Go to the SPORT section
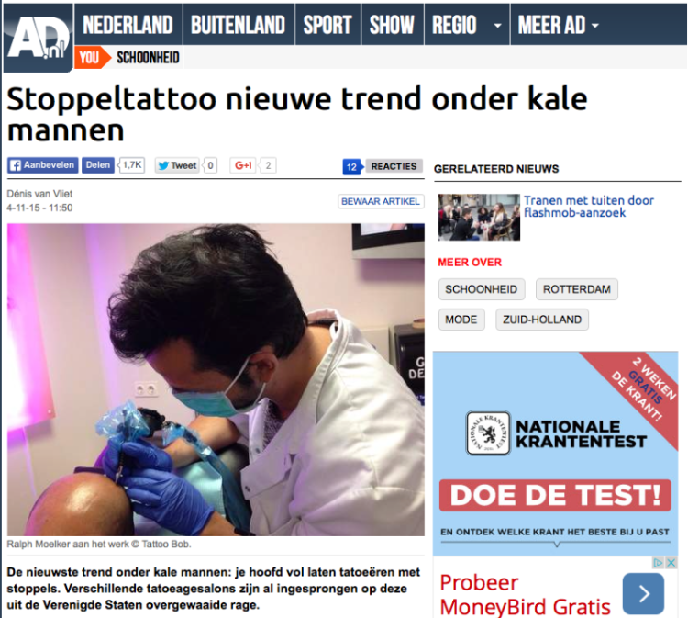Screen dimensions: 688x618 327,25
